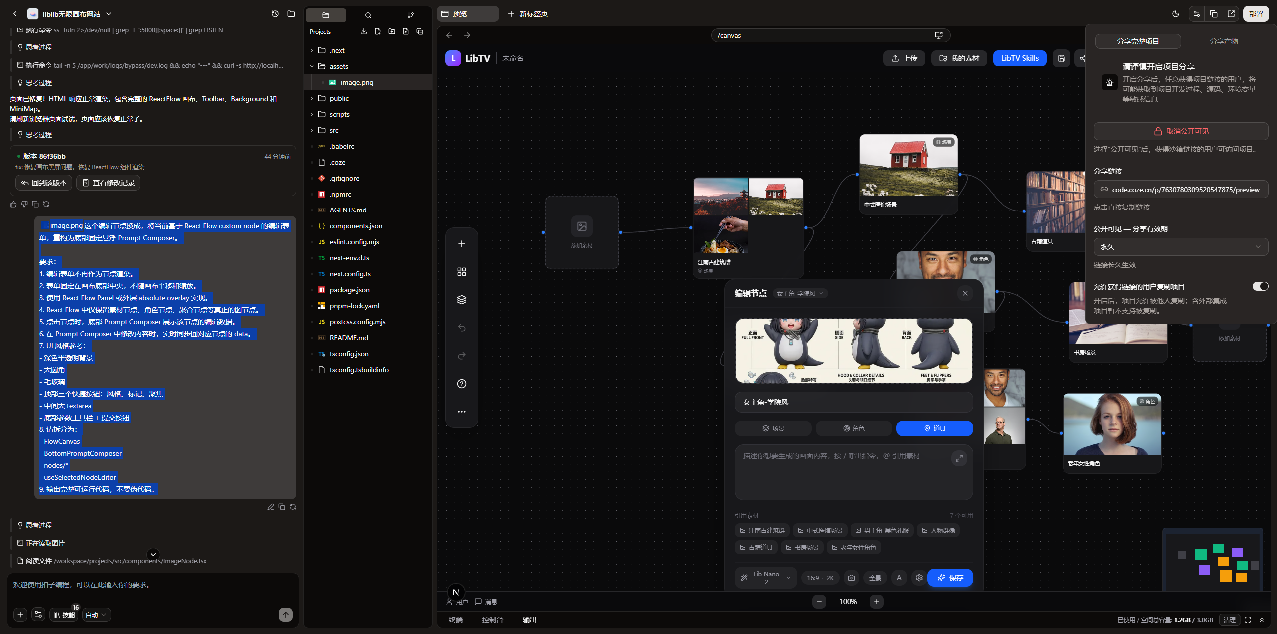Click the save disk icon beside LibTV Skills
Viewport: 1277px width, 634px height.
(1062, 58)
